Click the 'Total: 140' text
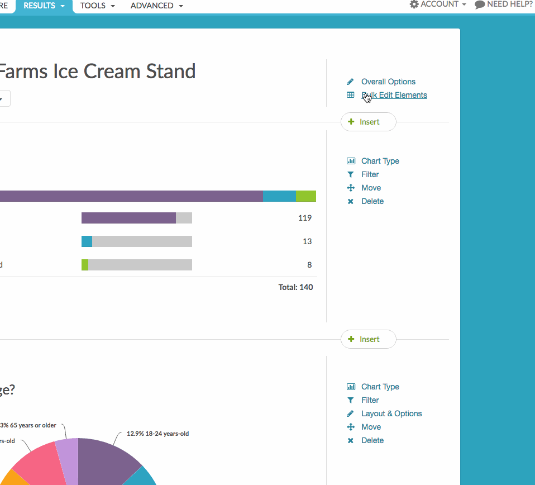 (295, 287)
